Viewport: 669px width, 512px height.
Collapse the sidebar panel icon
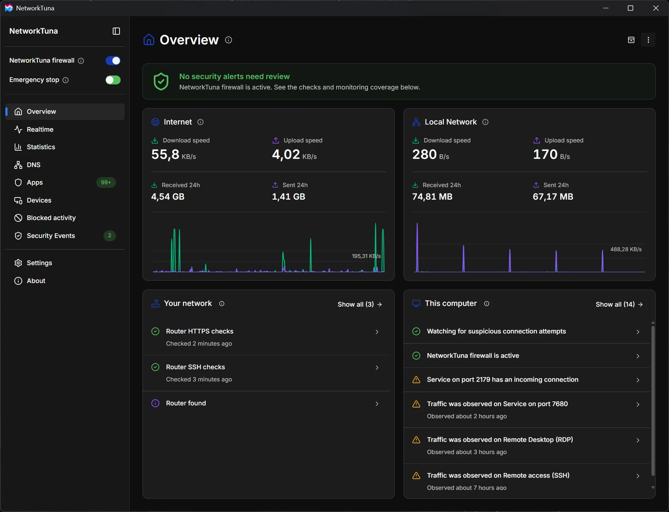click(x=116, y=31)
